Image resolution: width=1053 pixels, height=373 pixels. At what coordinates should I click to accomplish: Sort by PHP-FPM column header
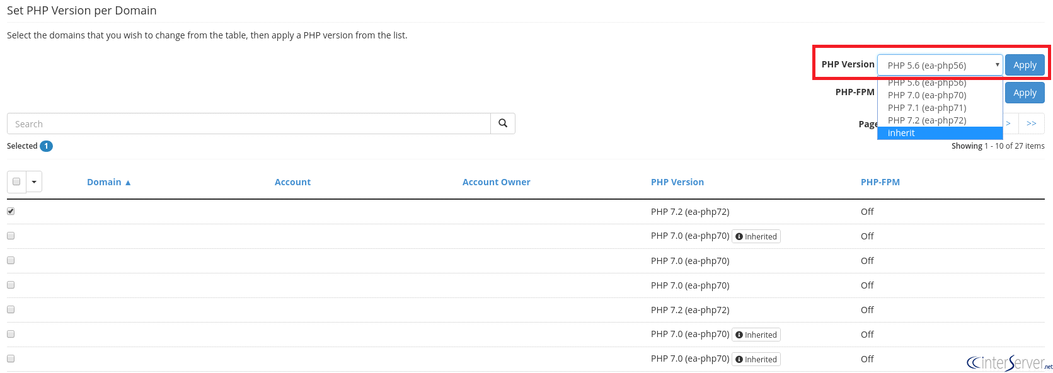[880, 182]
